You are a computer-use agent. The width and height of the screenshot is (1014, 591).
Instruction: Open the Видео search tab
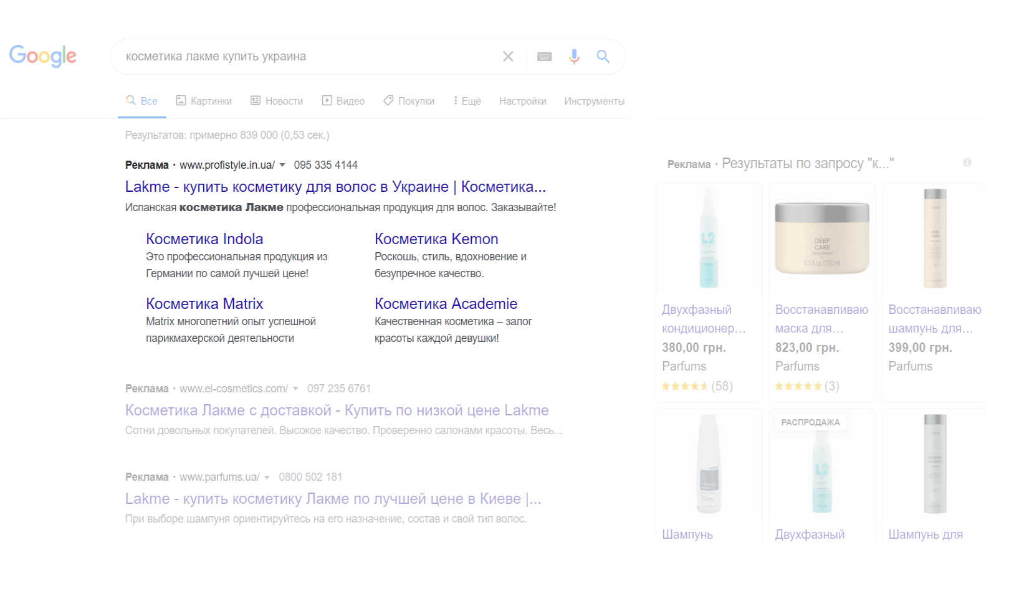tap(343, 101)
